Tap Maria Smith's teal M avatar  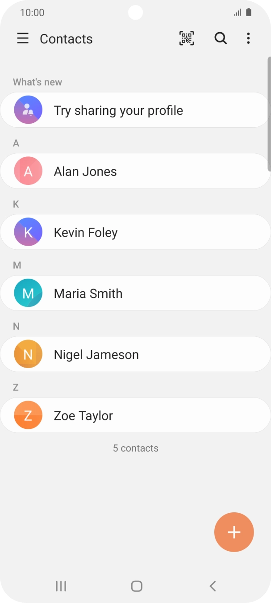[28, 293]
